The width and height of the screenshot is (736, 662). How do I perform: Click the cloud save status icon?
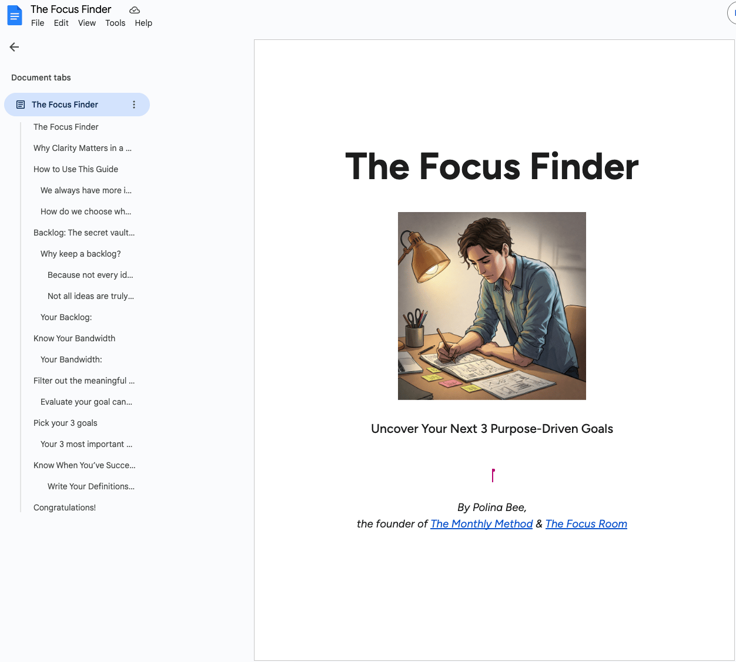pos(135,10)
